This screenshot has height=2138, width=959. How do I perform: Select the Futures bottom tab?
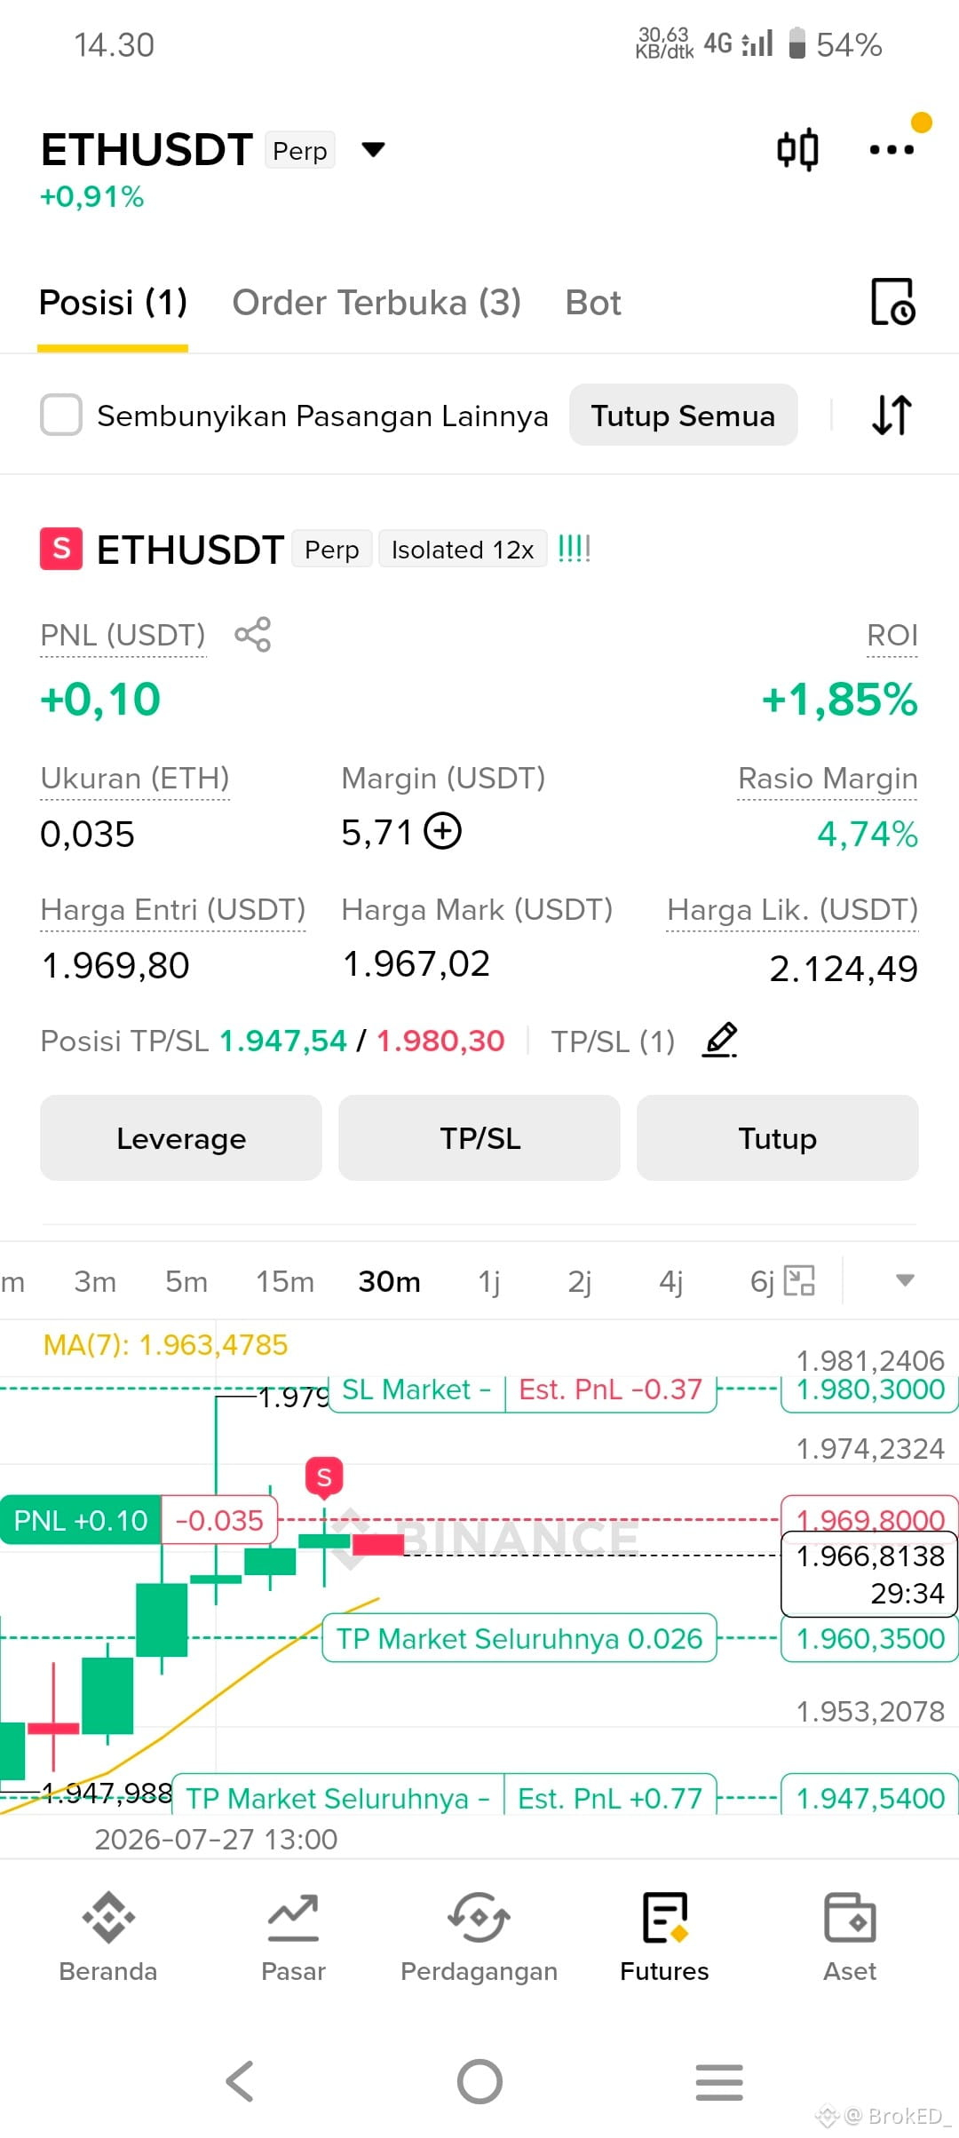[x=664, y=1939]
